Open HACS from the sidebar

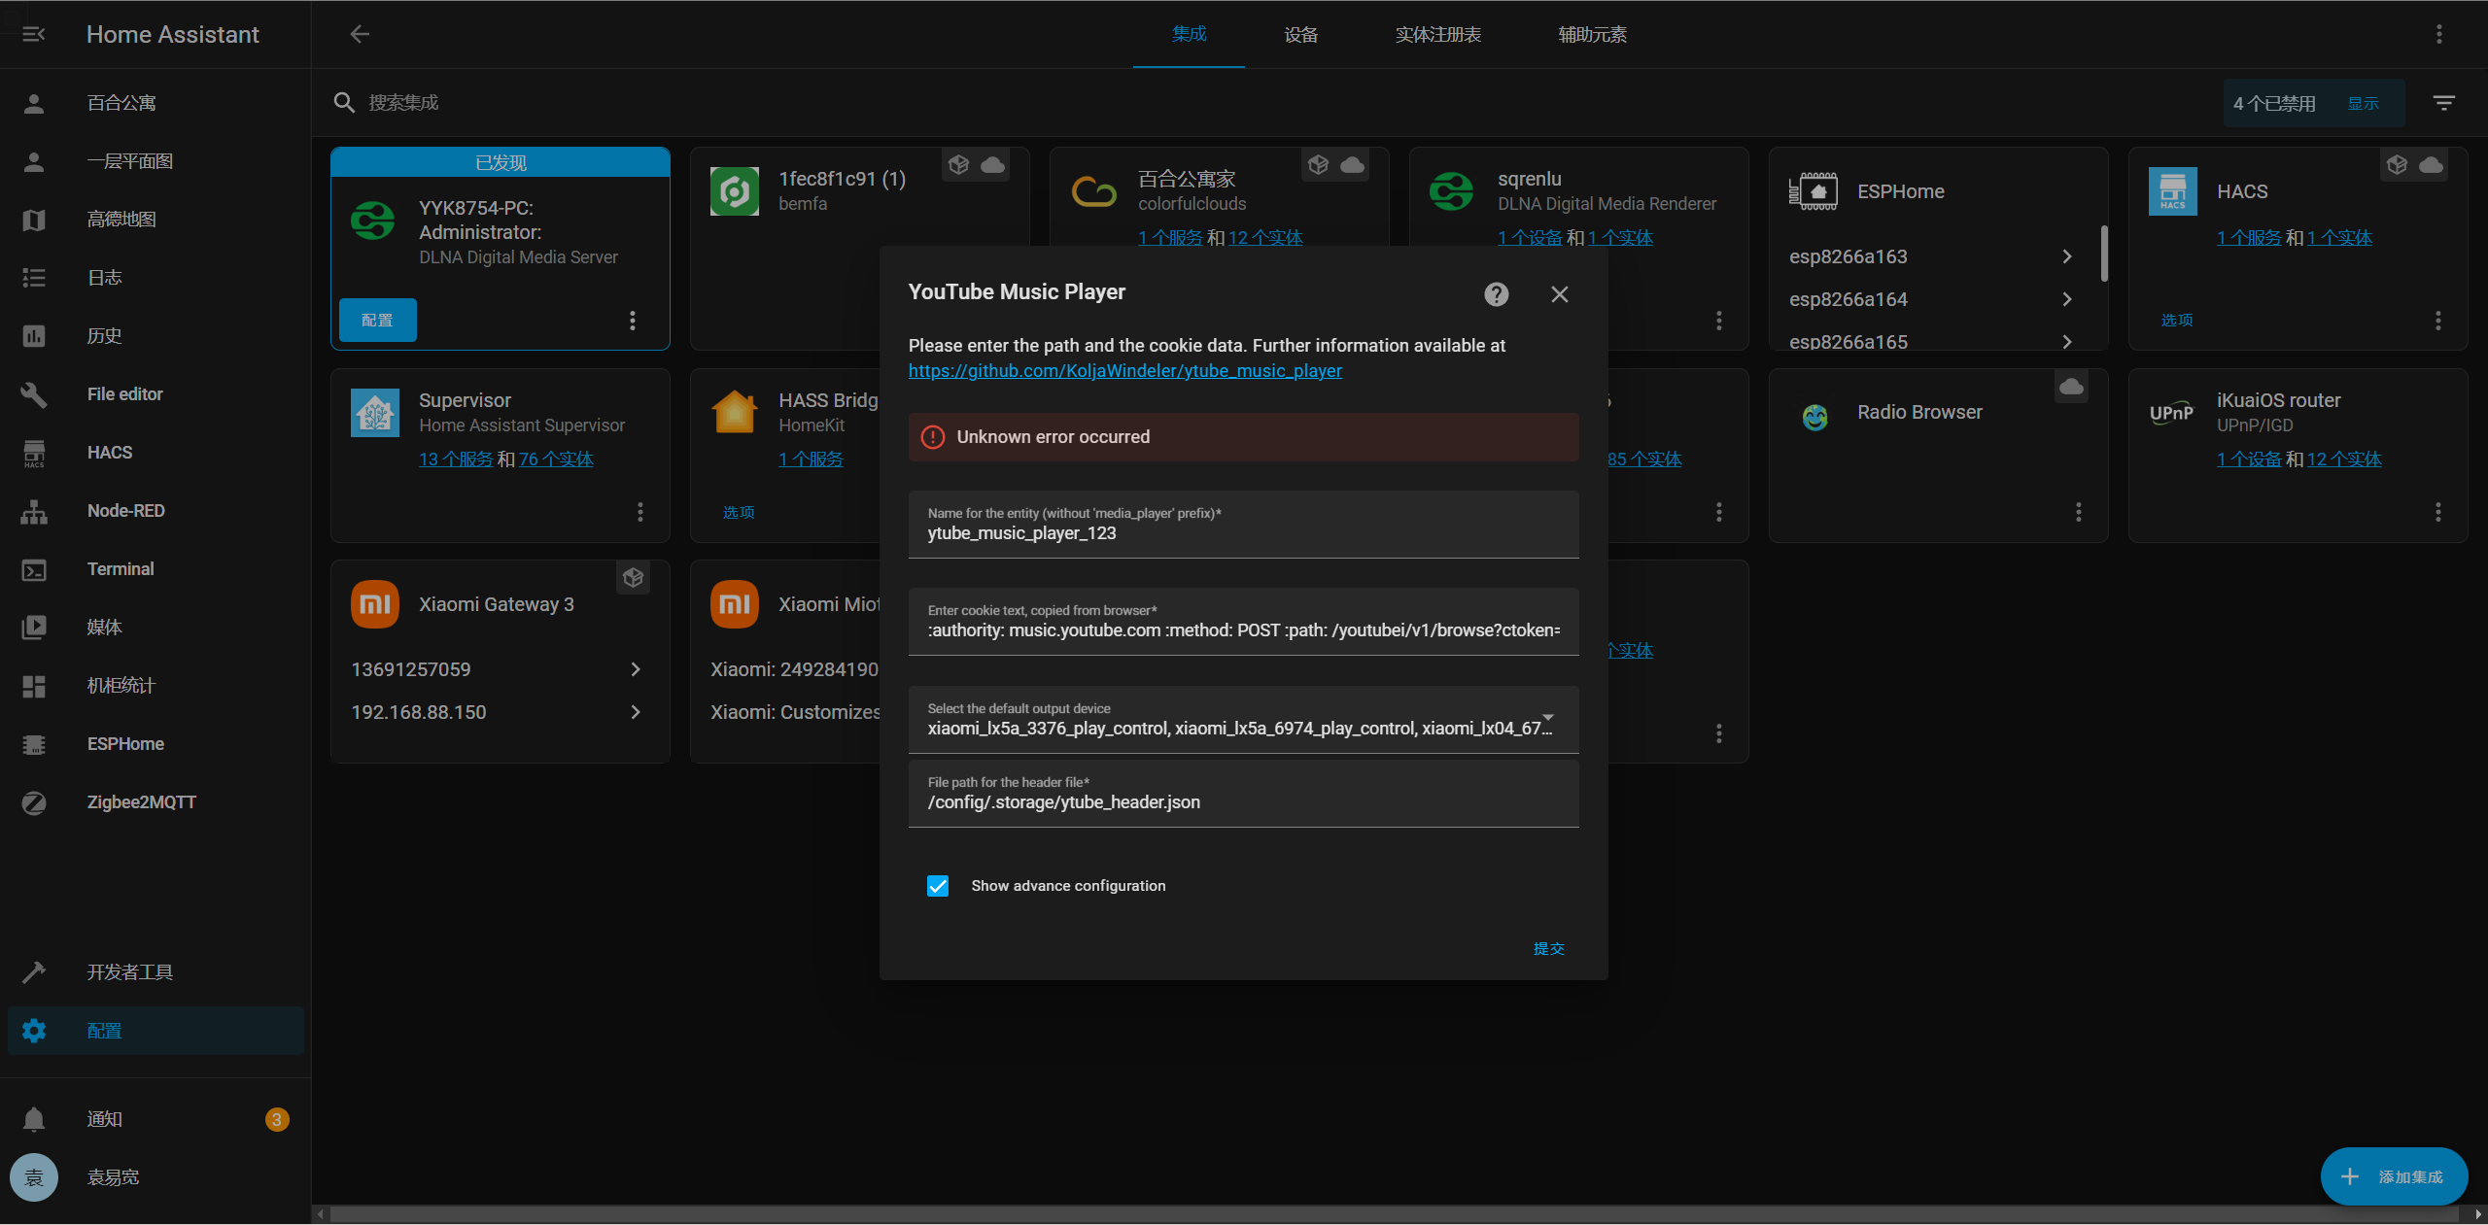tap(109, 452)
